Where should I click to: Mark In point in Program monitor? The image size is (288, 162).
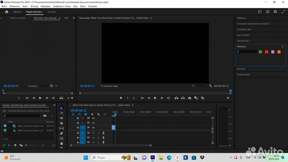click(x=128, y=98)
